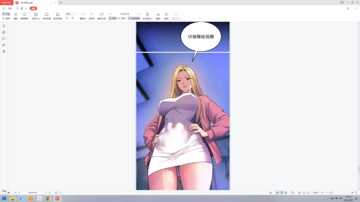This screenshot has width=360, height=202.
Task: Open the bookmark panel in left sidebar
Action: [4, 26]
